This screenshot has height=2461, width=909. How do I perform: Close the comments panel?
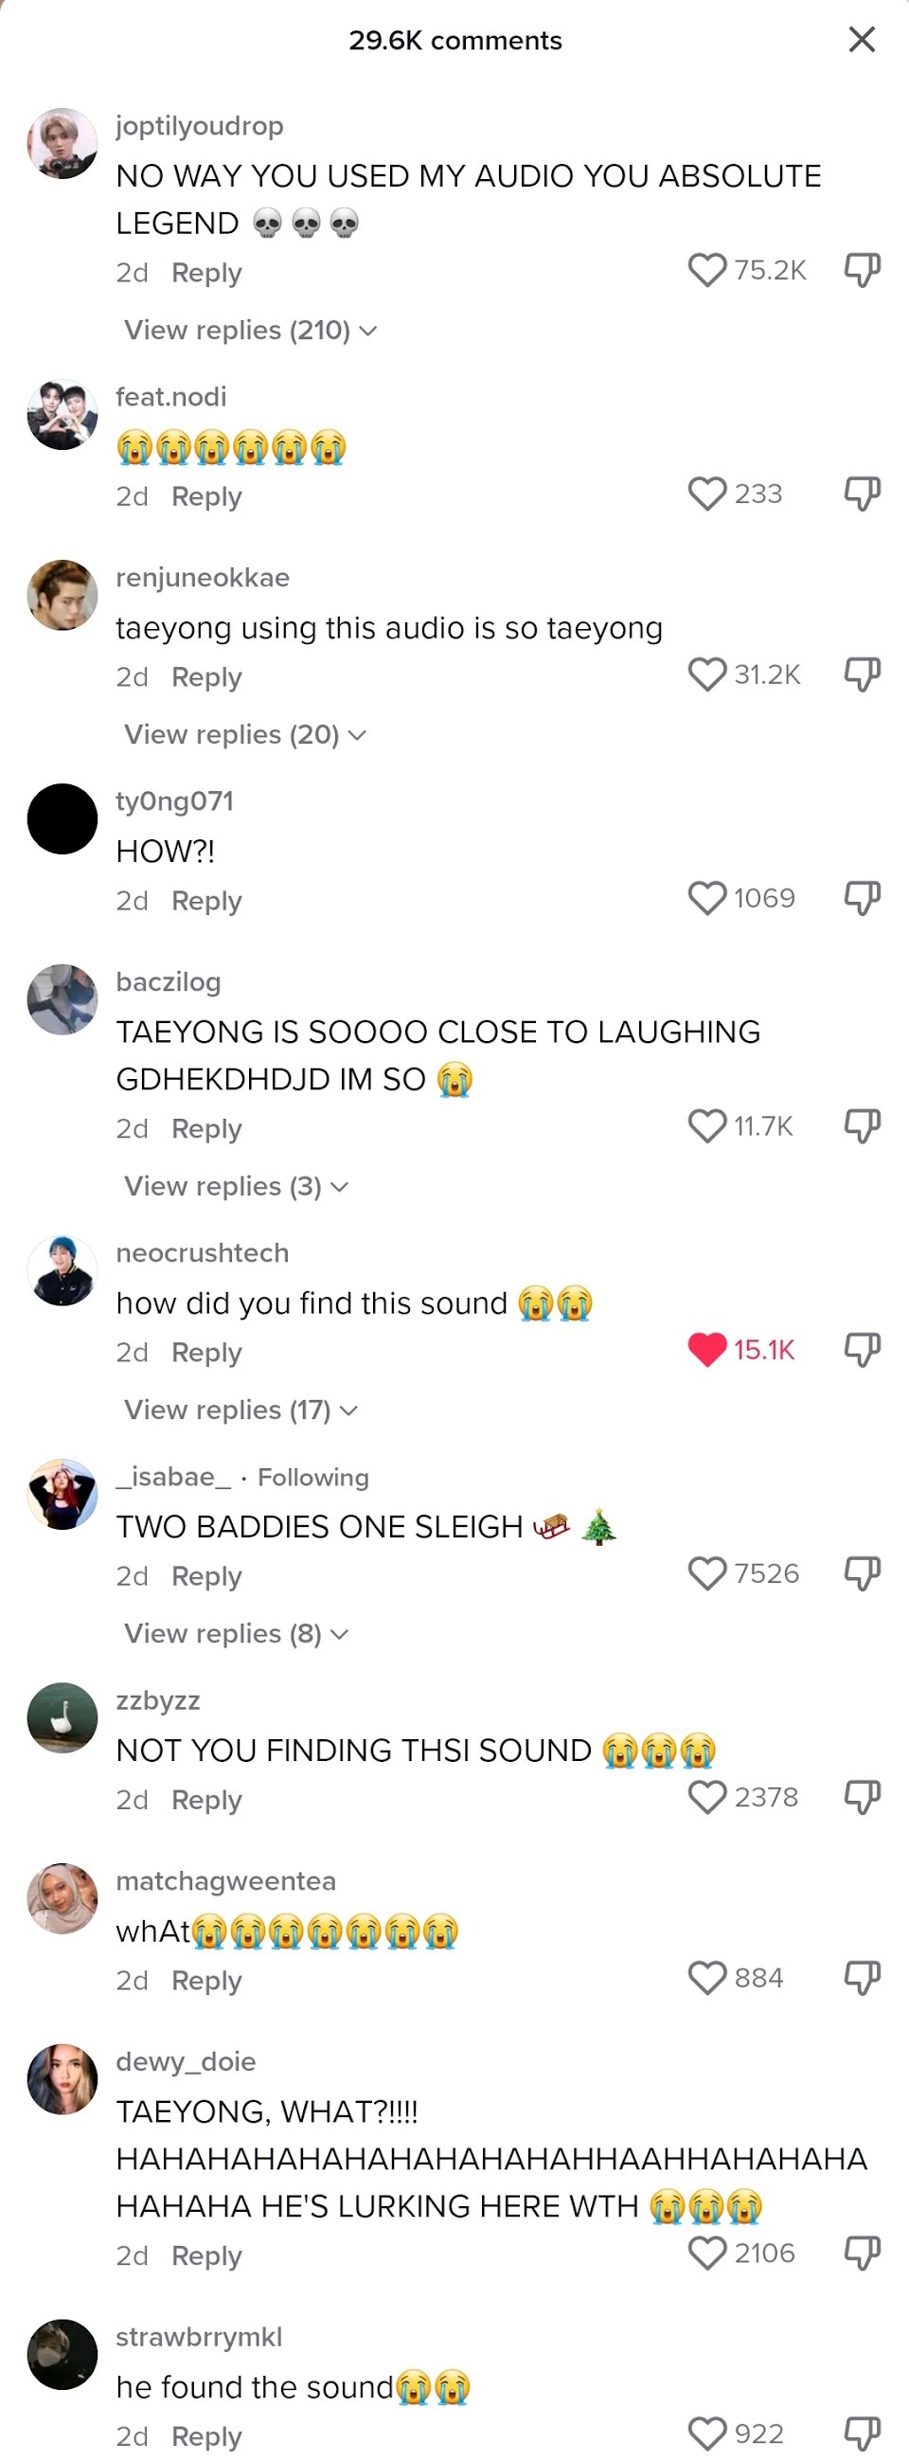[x=862, y=40]
